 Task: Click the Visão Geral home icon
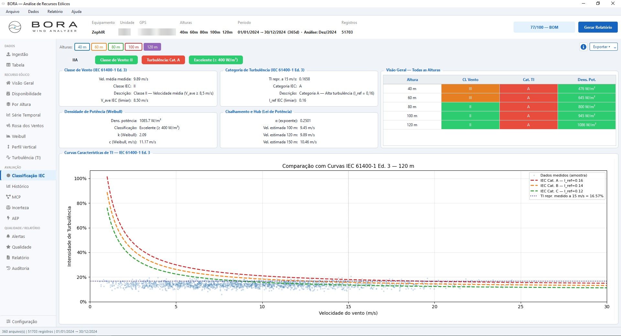pos(8,83)
